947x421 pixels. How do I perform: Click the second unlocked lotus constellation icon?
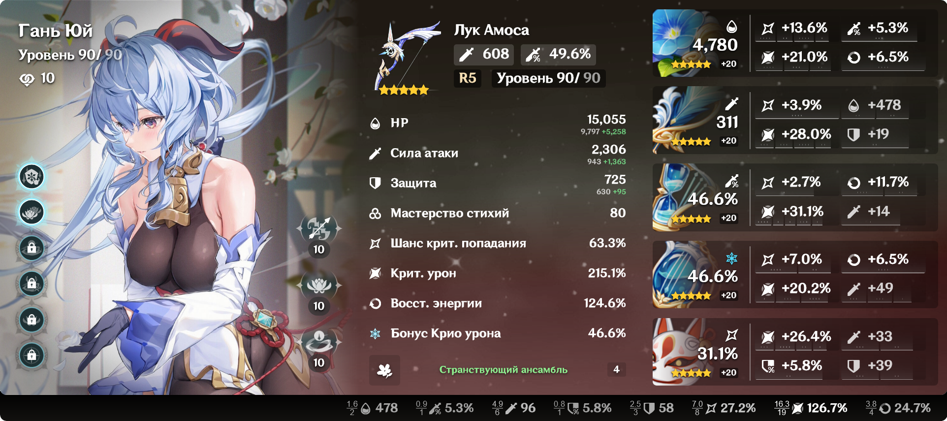pos(32,212)
